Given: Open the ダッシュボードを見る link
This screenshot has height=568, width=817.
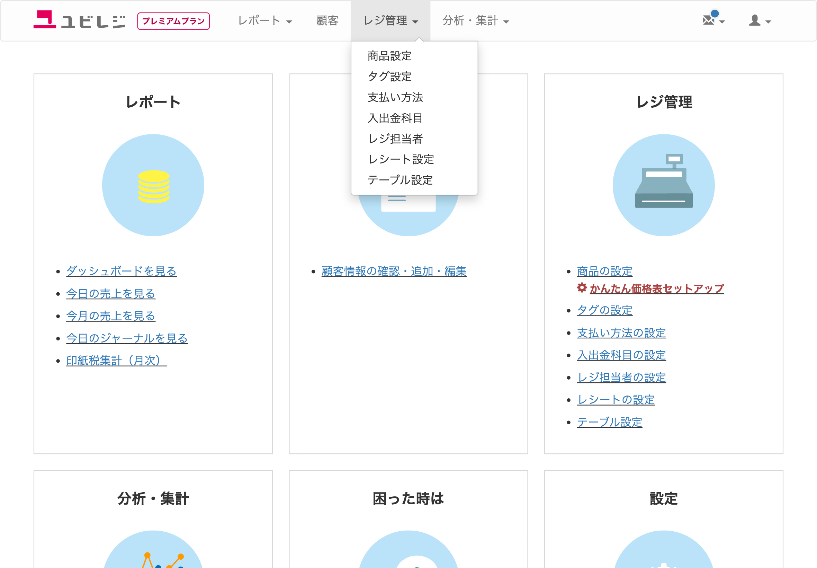Looking at the screenshot, I should pyautogui.click(x=121, y=271).
